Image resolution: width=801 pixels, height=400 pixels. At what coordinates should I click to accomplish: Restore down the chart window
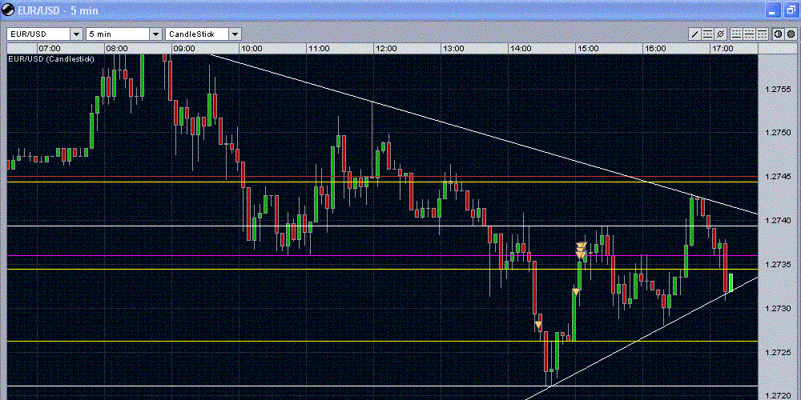[791, 10]
